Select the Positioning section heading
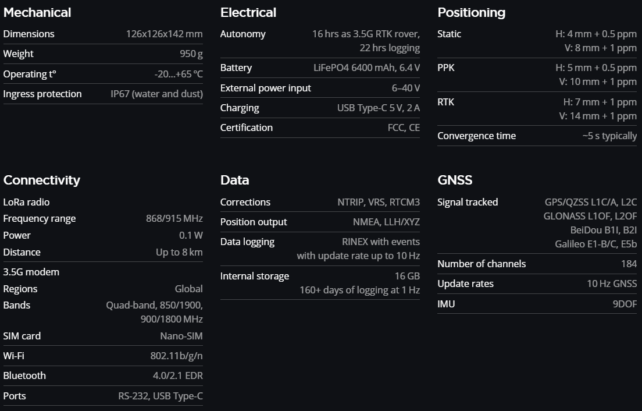Screen dimensions: 642x411 (x=471, y=12)
